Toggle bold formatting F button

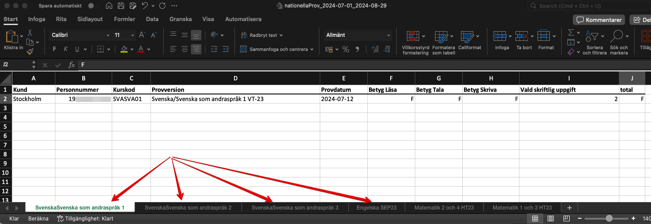point(55,49)
